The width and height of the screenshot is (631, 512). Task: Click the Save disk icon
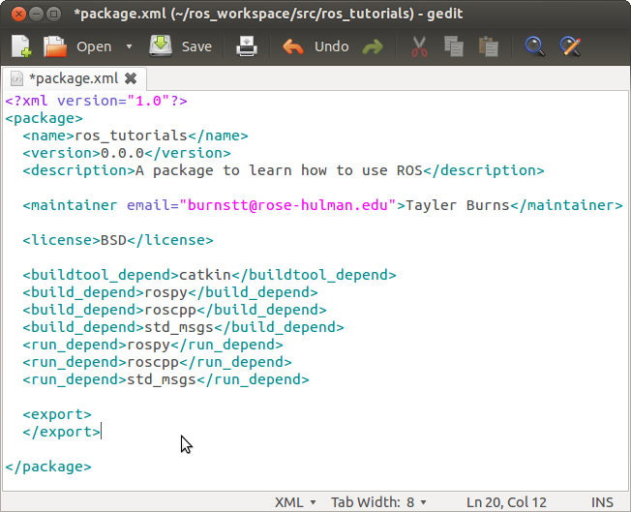161,45
